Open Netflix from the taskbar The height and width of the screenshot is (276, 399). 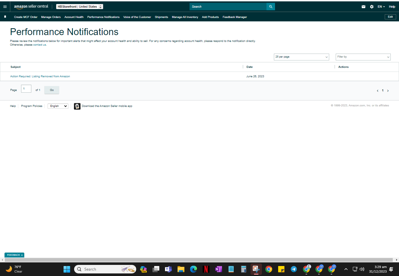point(206,269)
